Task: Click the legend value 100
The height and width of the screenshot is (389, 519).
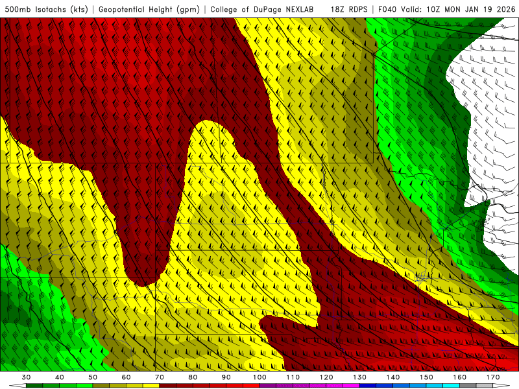Action: tap(260, 377)
